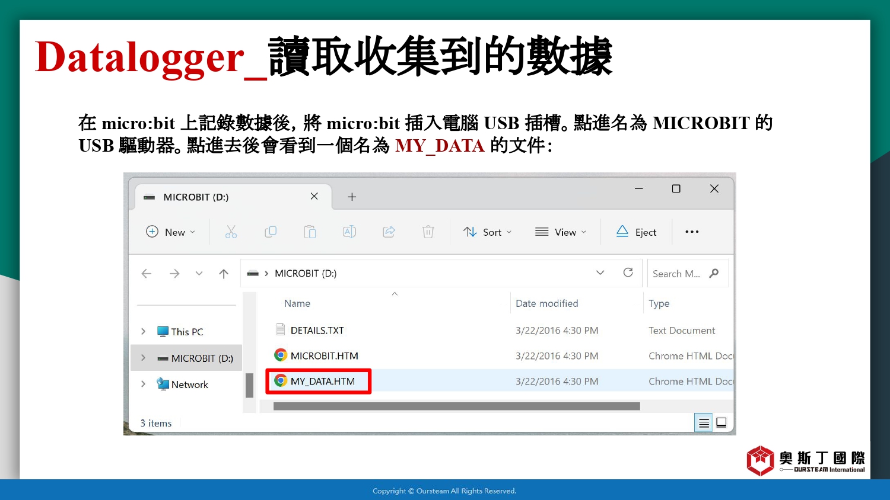The height and width of the screenshot is (500, 890).
Task: Click the DETAILS.TXT document icon
Action: pyautogui.click(x=281, y=329)
